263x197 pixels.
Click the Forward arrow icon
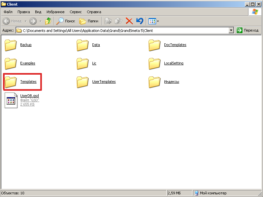pyautogui.click(x=33, y=21)
